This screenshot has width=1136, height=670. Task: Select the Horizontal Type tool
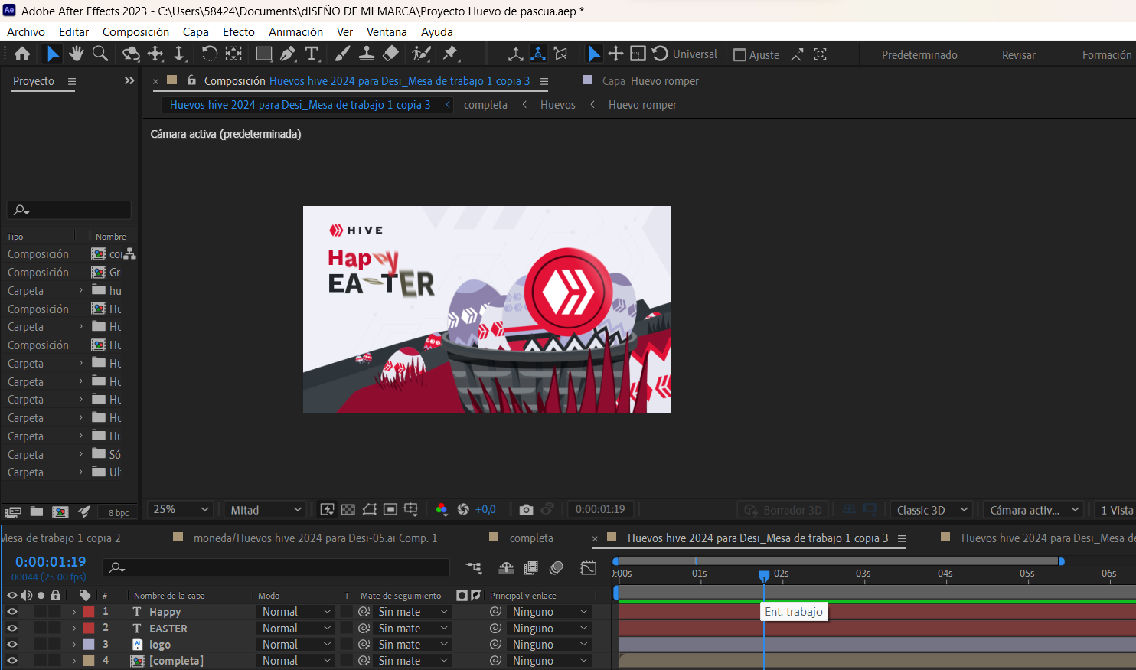[312, 54]
